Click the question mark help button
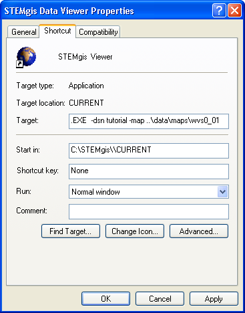Image resolution: width=245 pixels, height=313 pixels. tap(219, 11)
